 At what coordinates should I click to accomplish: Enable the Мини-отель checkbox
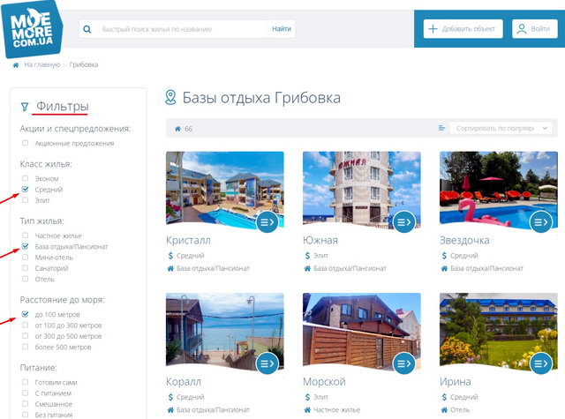pyautogui.click(x=25, y=257)
